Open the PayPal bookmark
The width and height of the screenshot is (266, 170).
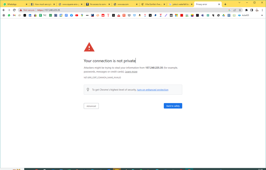pyautogui.click(x=155, y=15)
